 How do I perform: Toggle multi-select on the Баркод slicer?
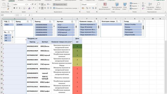pos(50,21)
